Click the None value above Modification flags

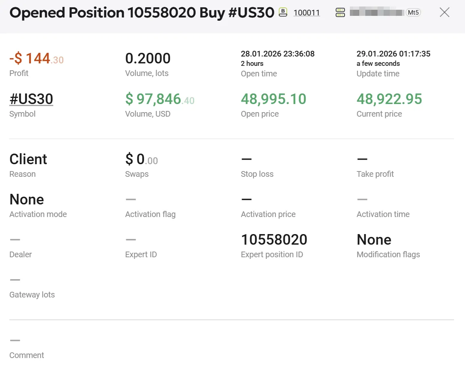coord(373,240)
